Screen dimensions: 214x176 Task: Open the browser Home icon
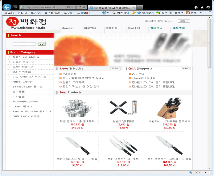(196, 7)
